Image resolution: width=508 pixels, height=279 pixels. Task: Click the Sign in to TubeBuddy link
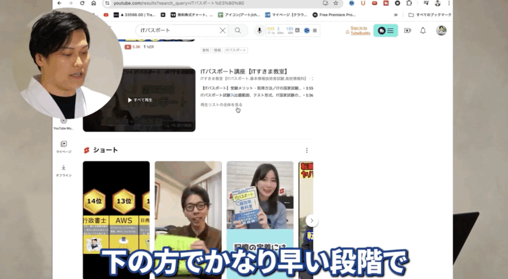coord(358,31)
